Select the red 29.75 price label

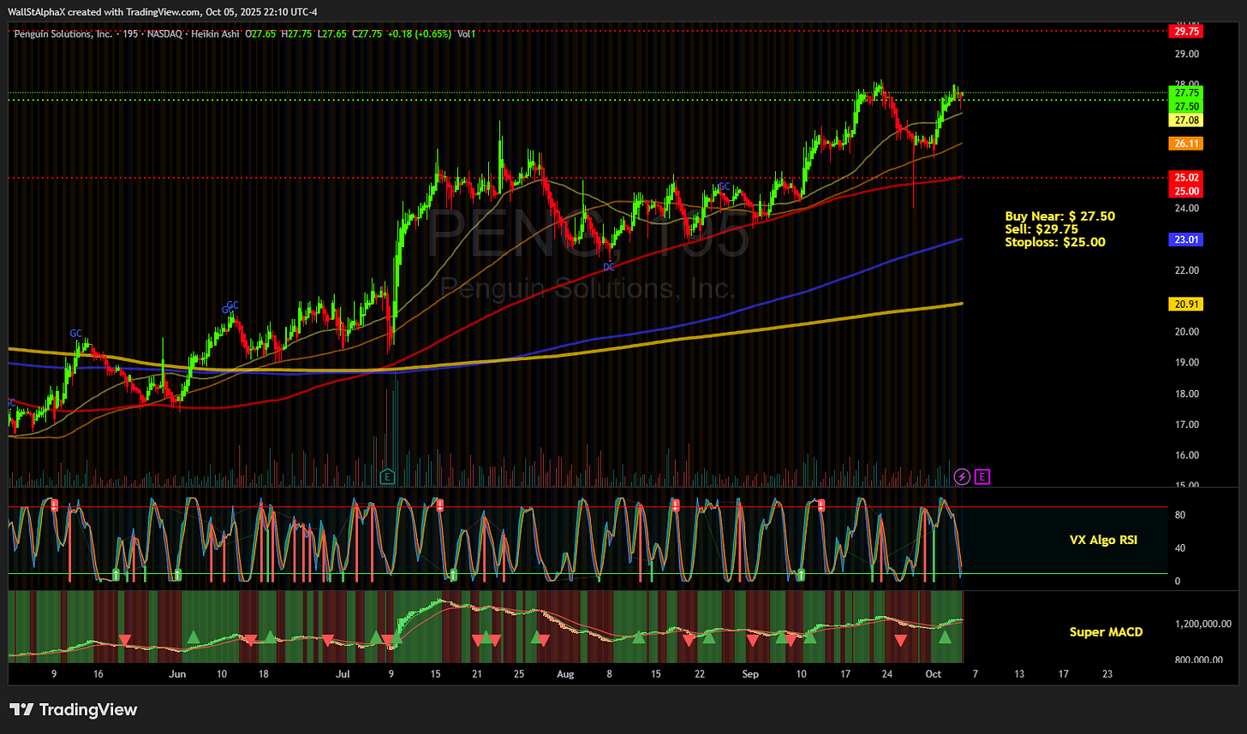(x=1186, y=31)
